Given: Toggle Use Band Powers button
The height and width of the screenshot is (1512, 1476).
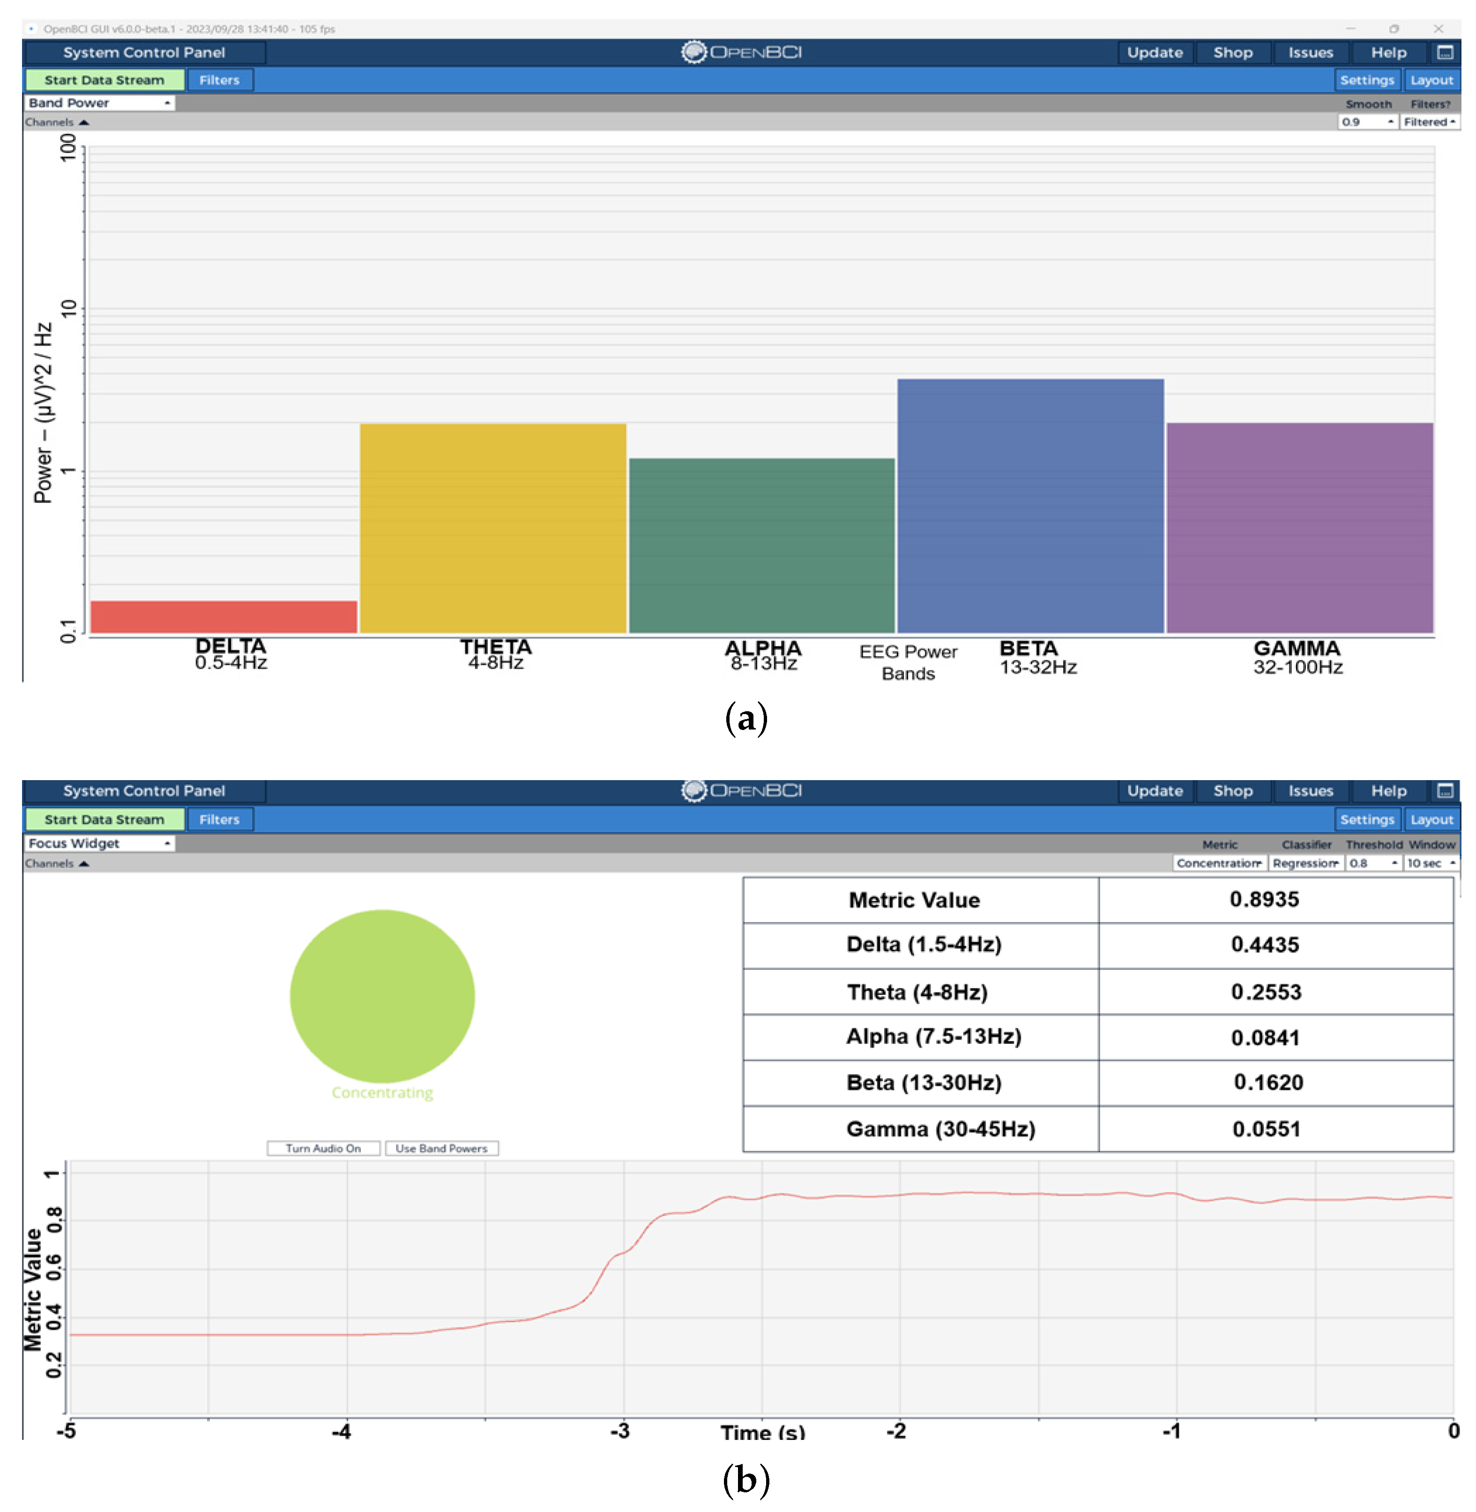Looking at the screenshot, I should (441, 1148).
